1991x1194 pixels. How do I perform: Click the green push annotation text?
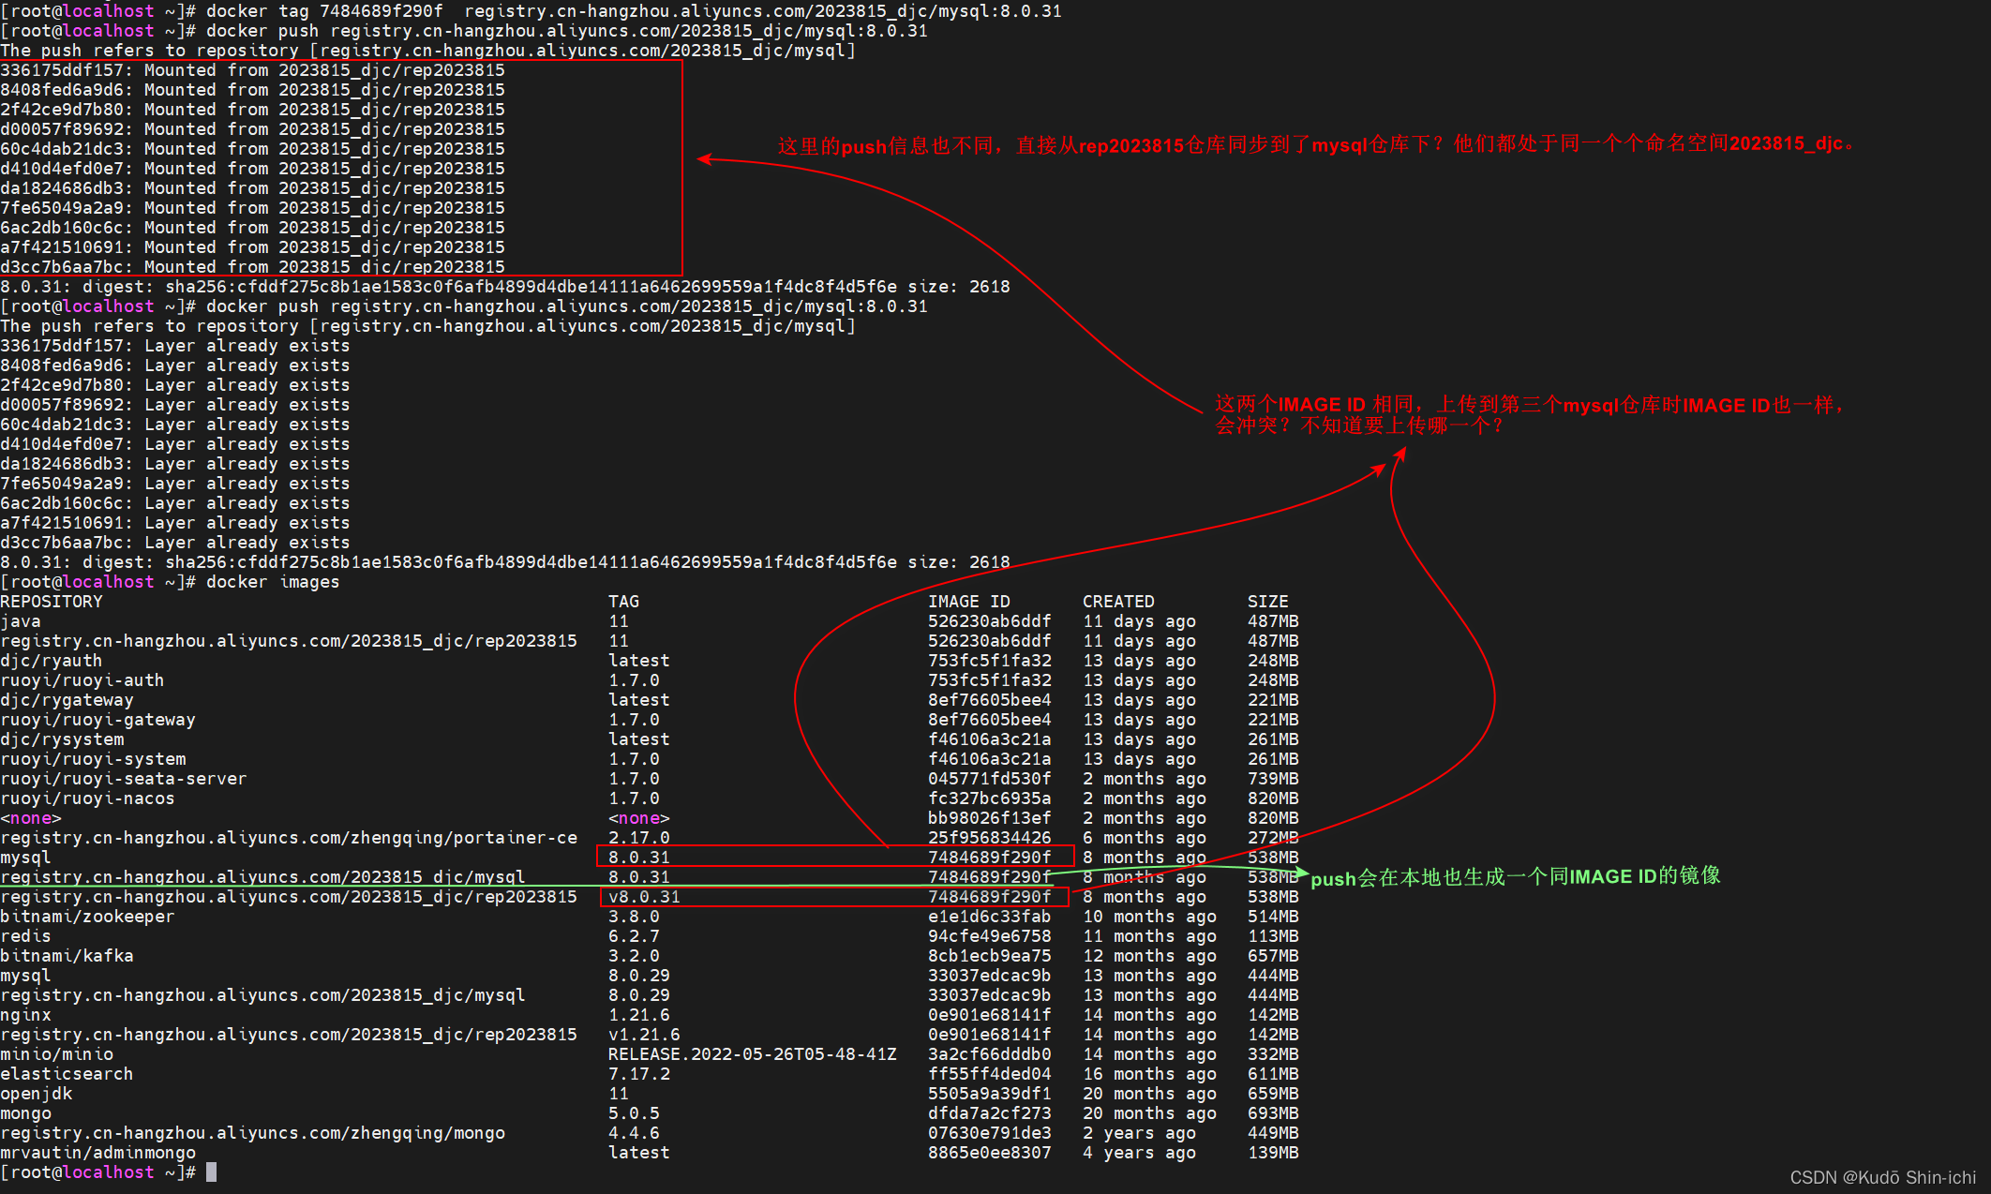pyautogui.click(x=1515, y=877)
